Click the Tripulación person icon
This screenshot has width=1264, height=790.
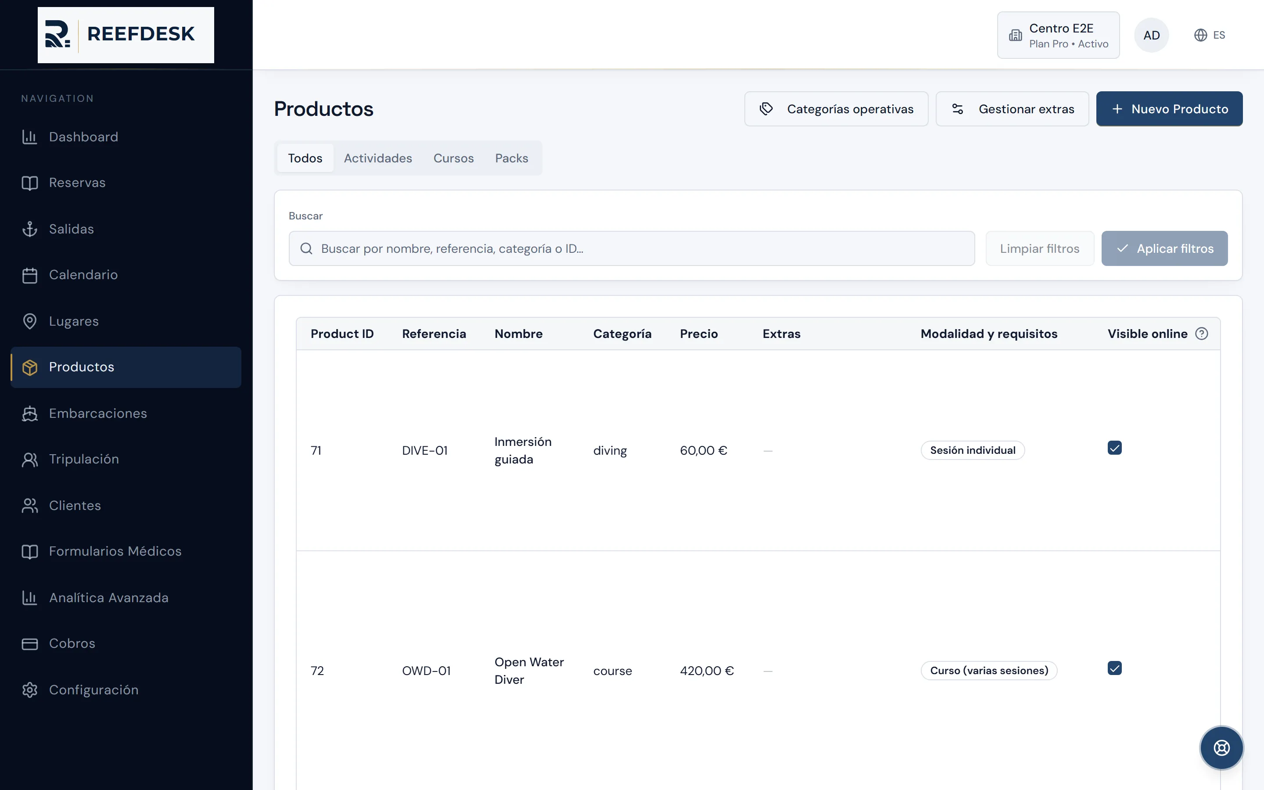click(x=30, y=459)
